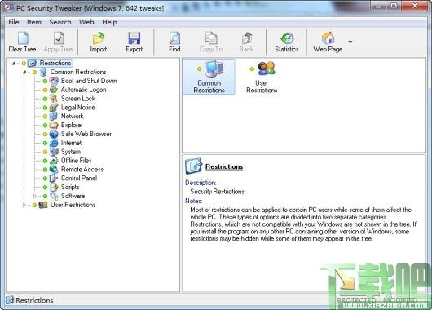The image size is (432, 310).
Task: Click the Clear Tree toolbar icon
Action: click(23, 38)
